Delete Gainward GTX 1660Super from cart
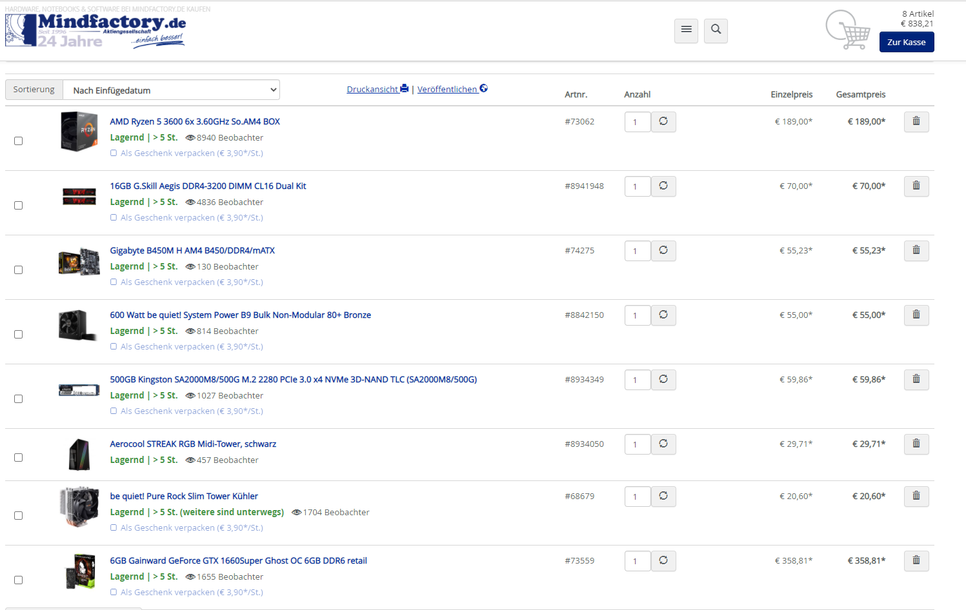This screenshot has width=966, height=610. 916,560
